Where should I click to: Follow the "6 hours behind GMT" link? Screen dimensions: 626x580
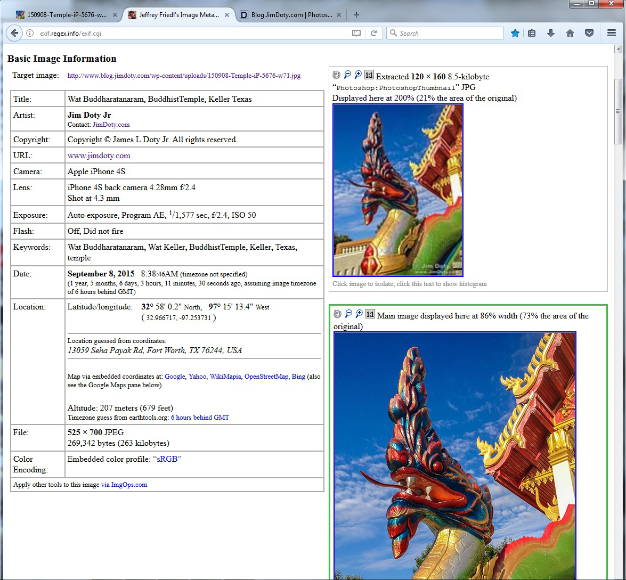(200, 418)
